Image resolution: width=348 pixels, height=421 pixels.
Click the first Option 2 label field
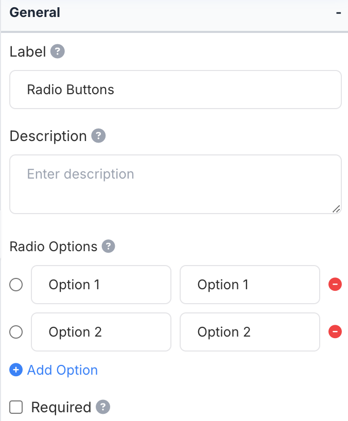tap(101, 332)
